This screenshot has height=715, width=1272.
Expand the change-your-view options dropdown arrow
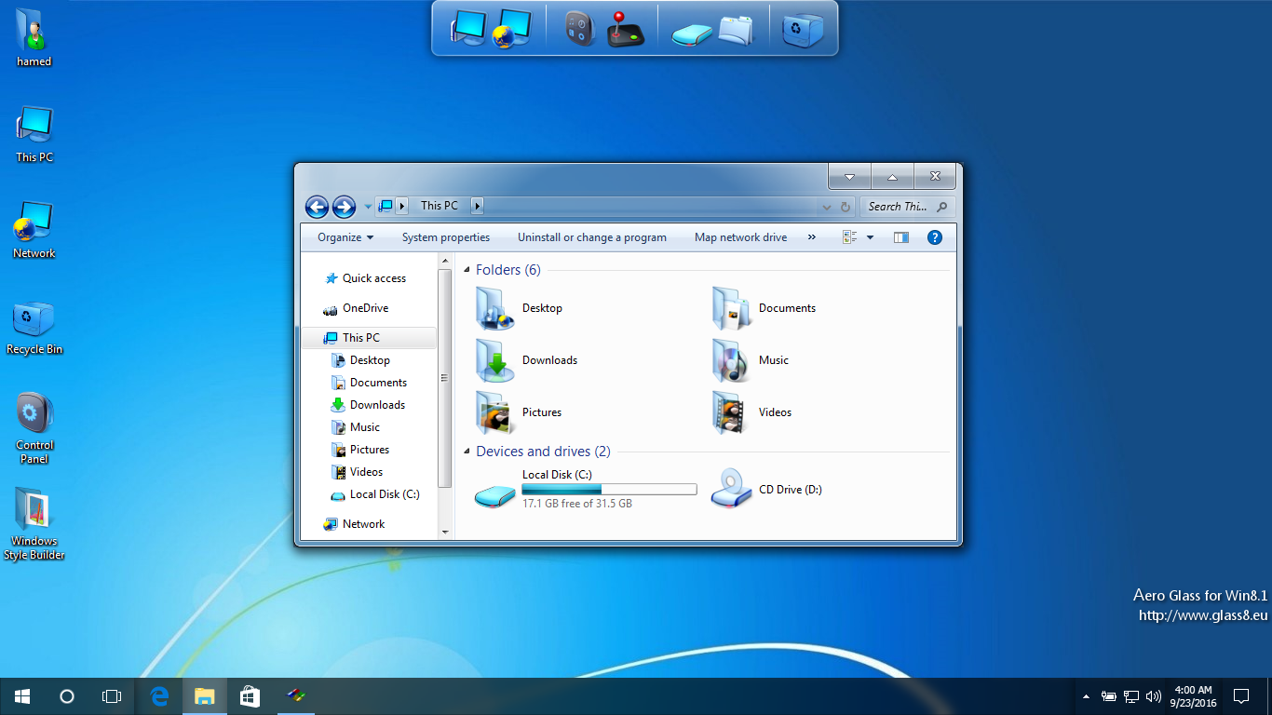[871, 237]
